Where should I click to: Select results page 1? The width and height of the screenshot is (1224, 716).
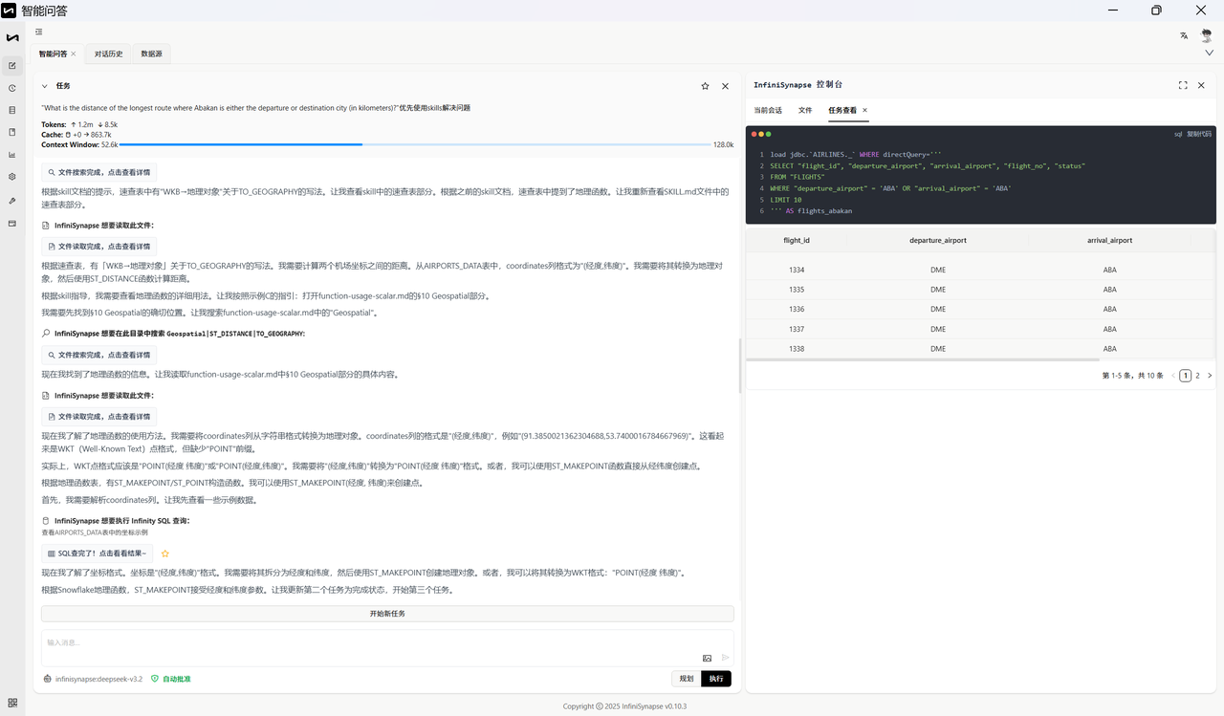(1186, 376)
